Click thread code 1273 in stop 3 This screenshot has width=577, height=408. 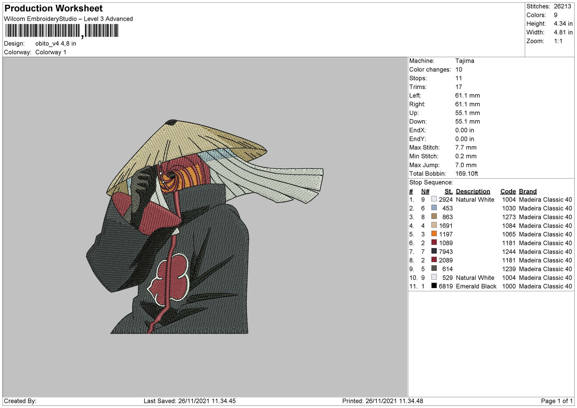click(509, 217)
